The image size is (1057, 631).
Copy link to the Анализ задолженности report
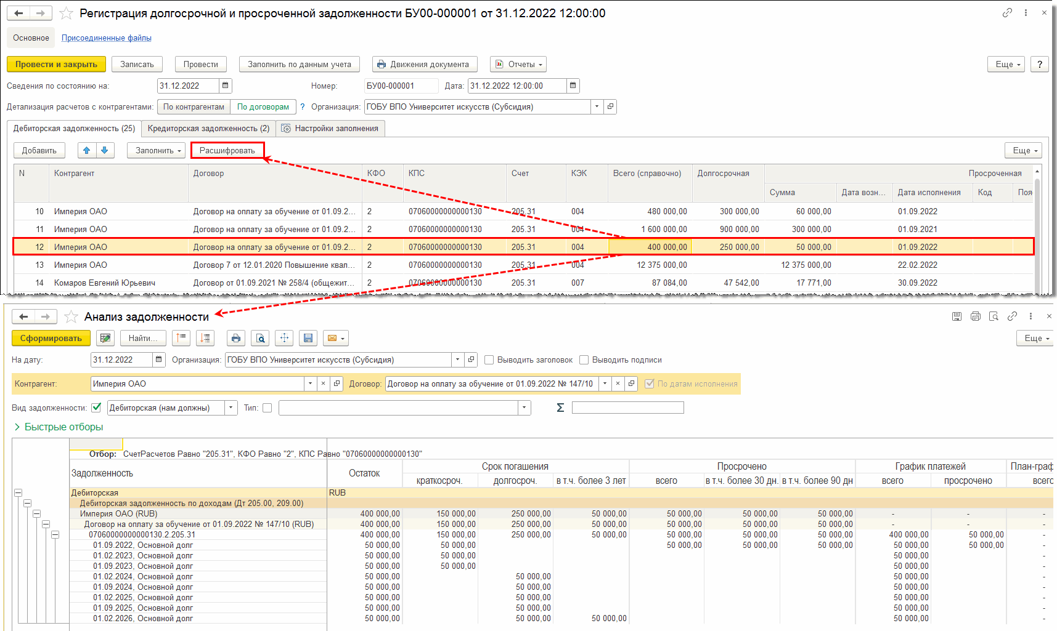point(1012,316)
